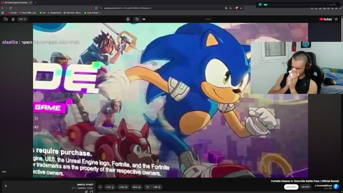The width and height of the screenshot is (343, 193).
Task: Open the YouTube bookmark
Action: 12,13
